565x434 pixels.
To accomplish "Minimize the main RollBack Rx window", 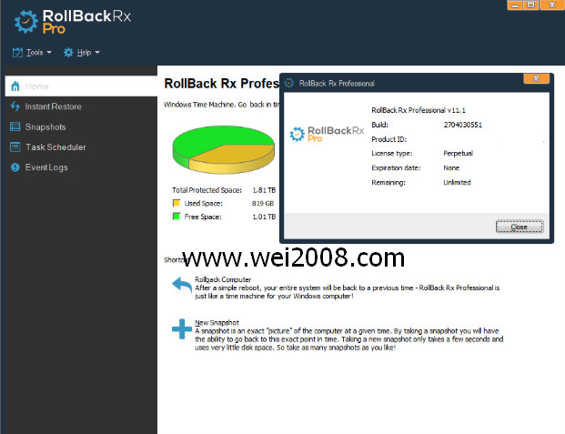I will 515,5.
